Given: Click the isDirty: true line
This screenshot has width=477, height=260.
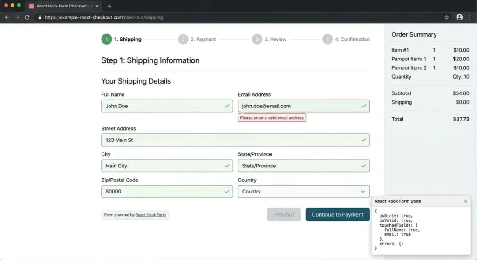Looking at the screenshot, I should pyautogui.click(x=396, y=216).
